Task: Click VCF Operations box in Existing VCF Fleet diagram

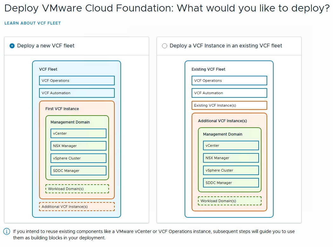Action: 229,81
